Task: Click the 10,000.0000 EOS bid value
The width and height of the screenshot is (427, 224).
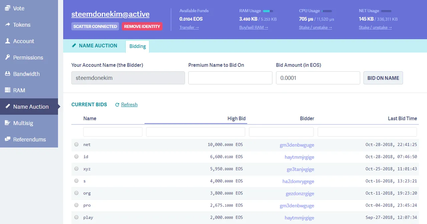Action: pos(225,145)
